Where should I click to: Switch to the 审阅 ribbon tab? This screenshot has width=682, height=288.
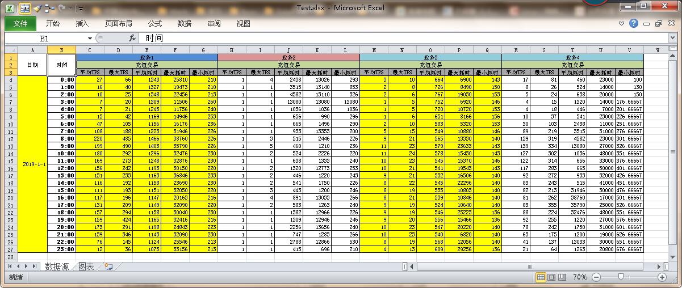[214, 23]
